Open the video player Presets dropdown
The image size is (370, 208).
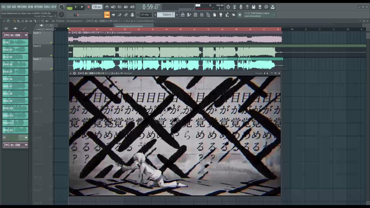click(259, 73)
